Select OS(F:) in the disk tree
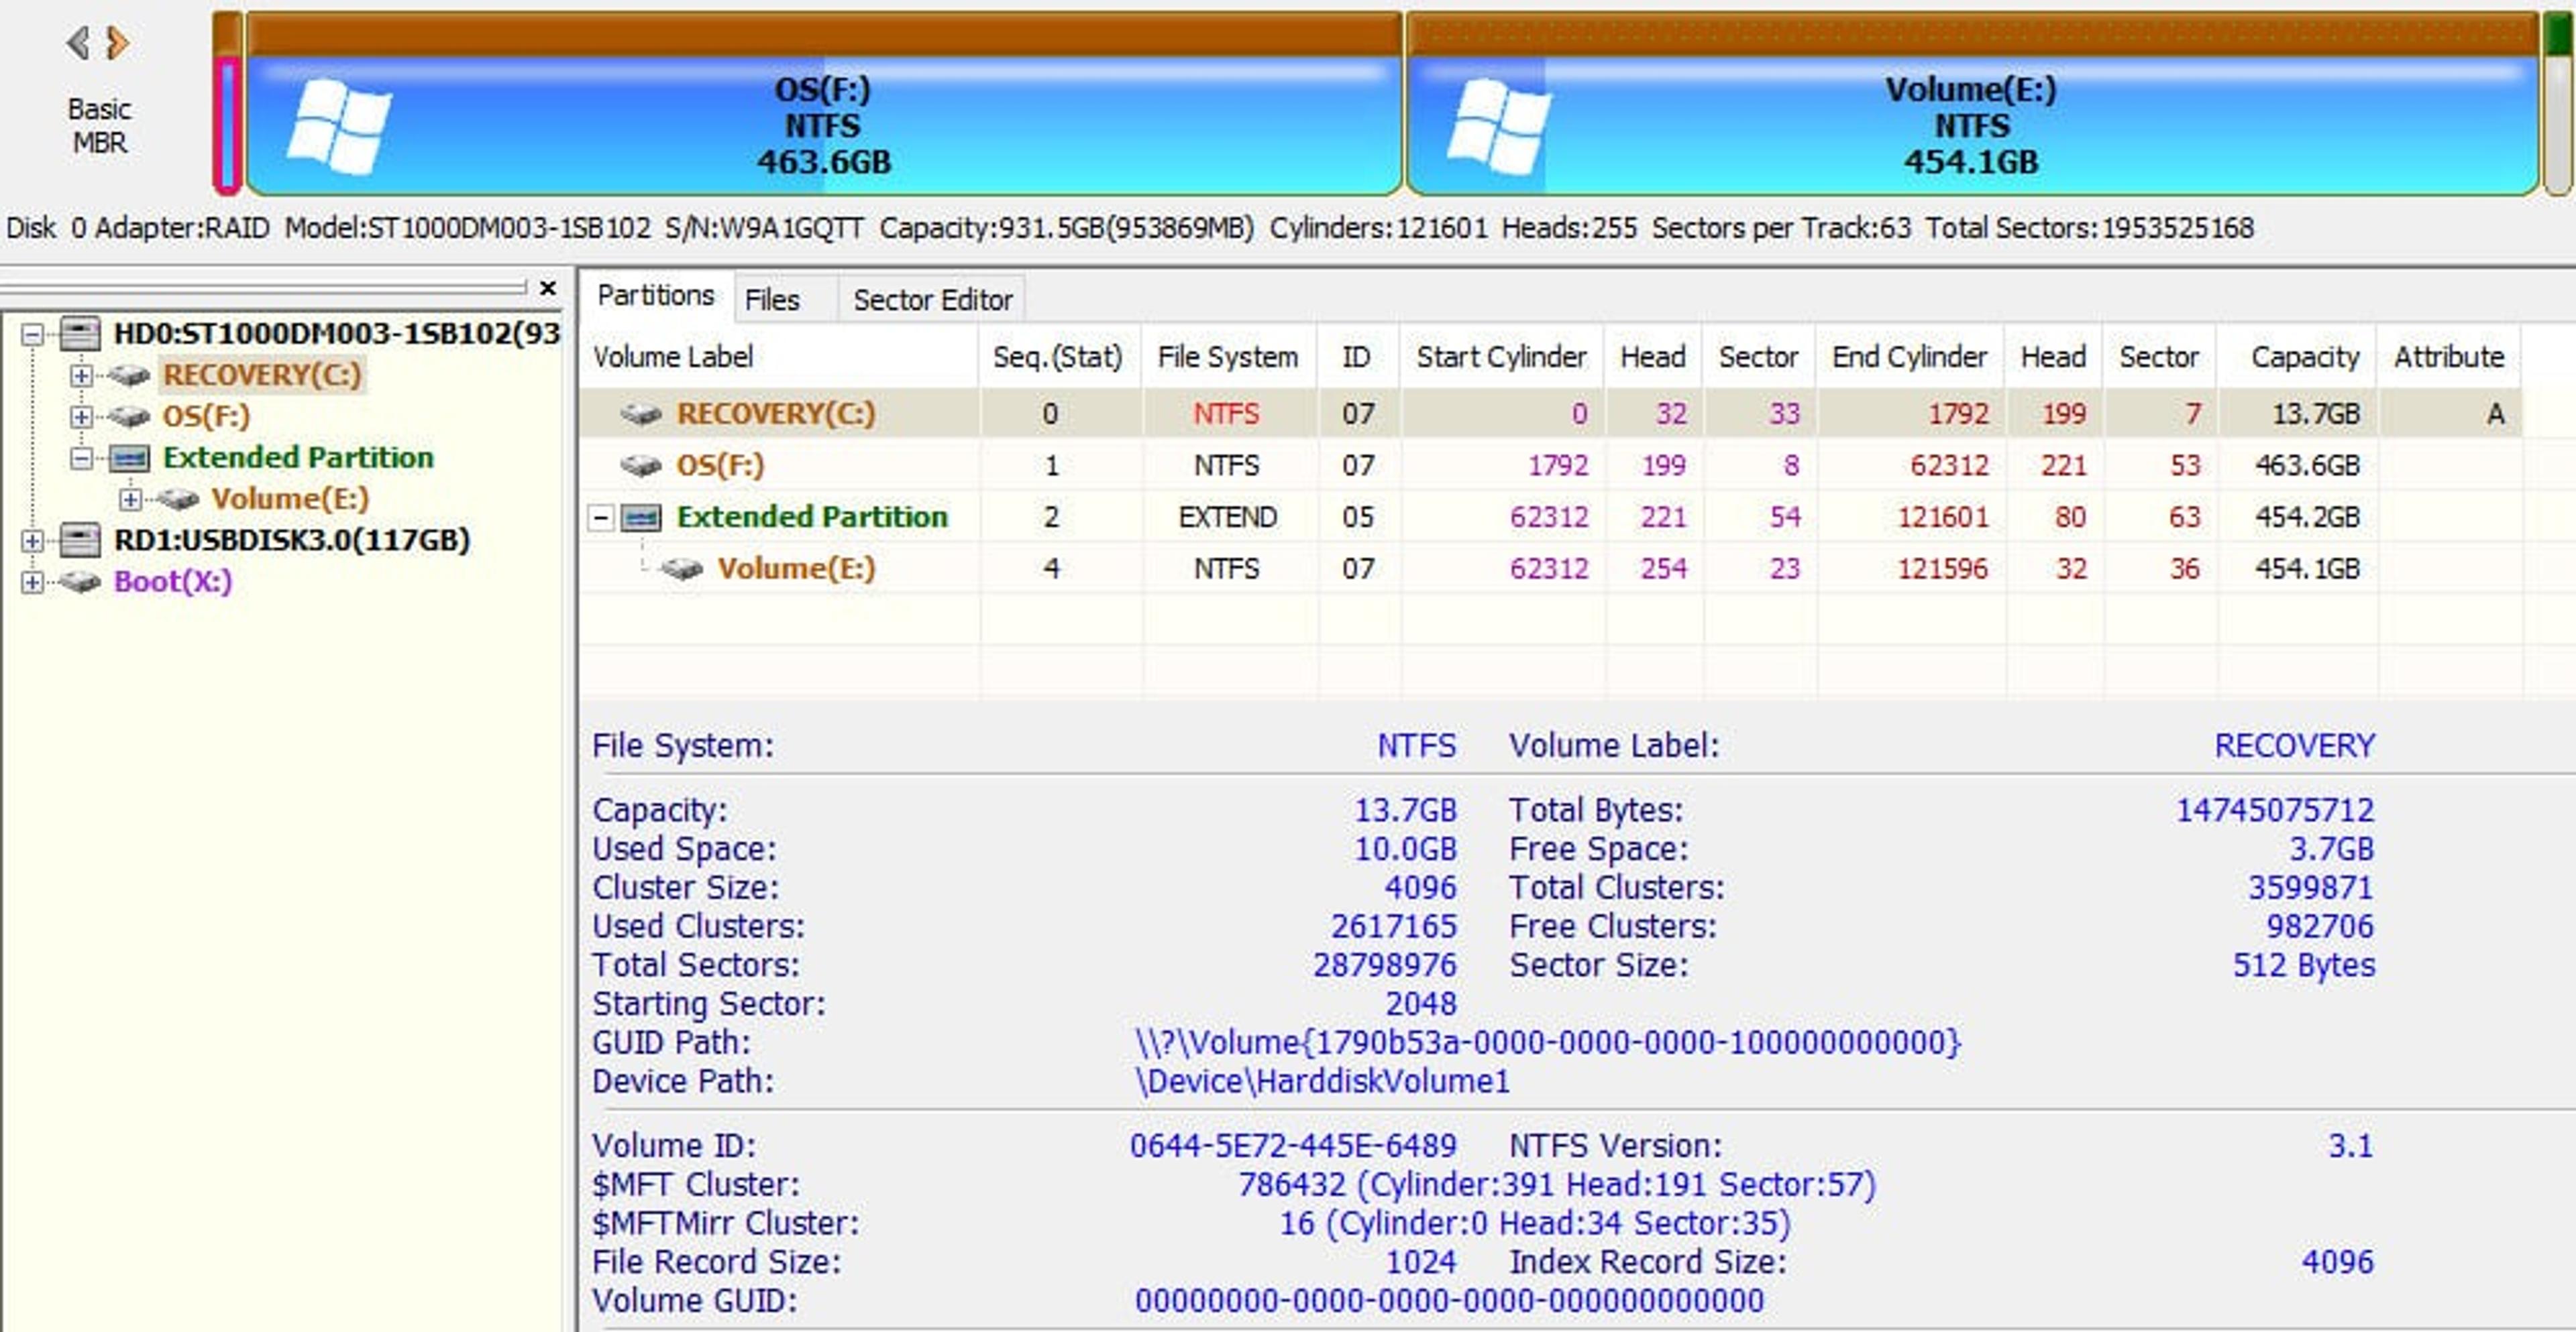Screen dimensions: 2576x1332 (x=206, y=416)
